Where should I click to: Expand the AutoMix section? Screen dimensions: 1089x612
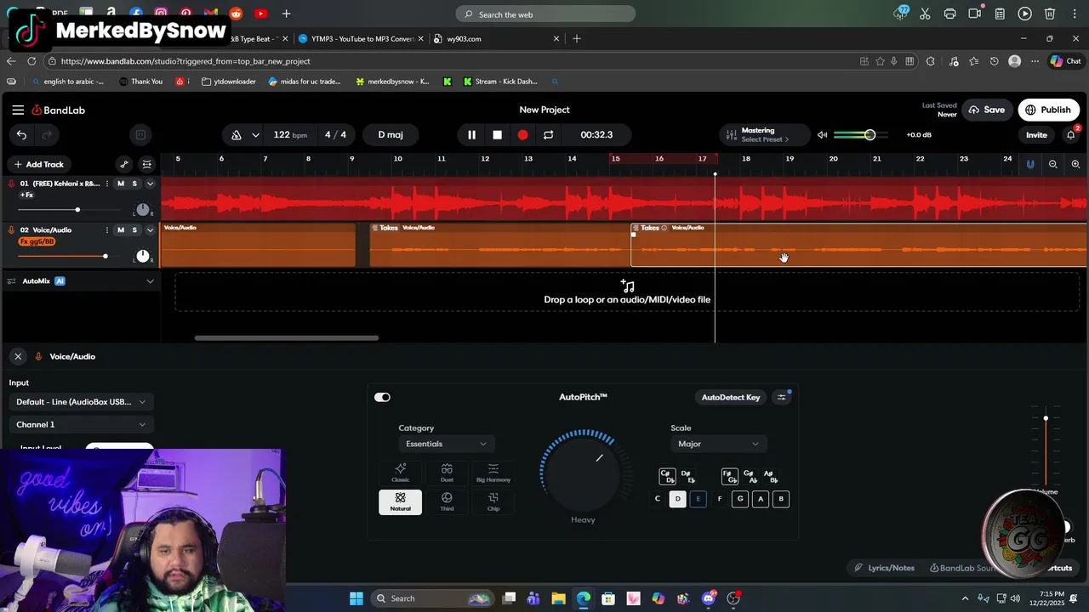pos(150,281)
